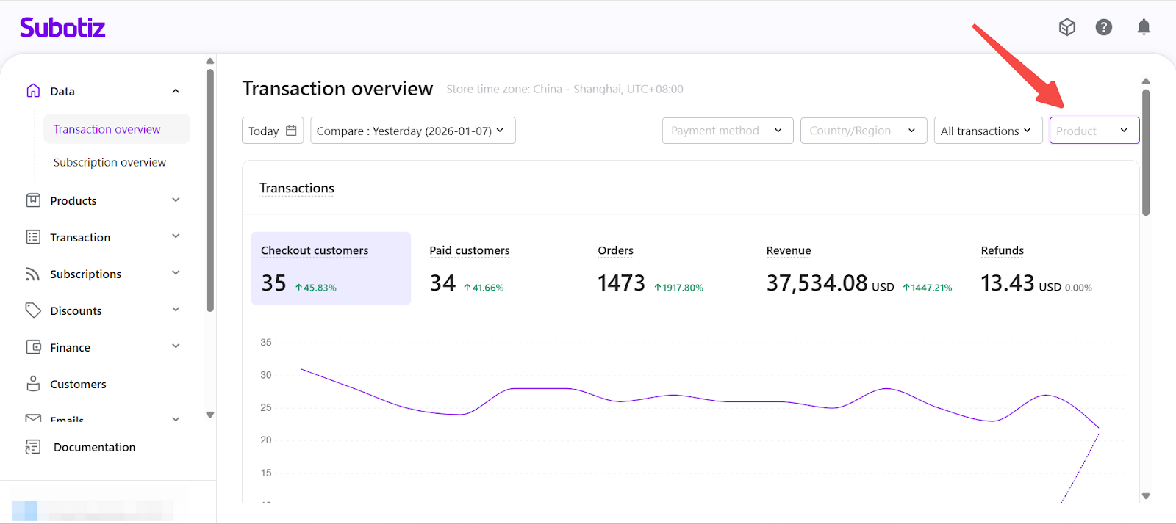Click the notification bell icon
This screenshot has width=1176, height=524.
coord(1144,28)
